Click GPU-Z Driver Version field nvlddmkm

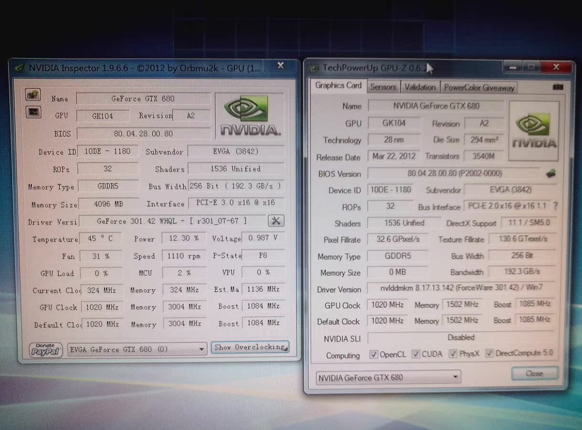(x=461, y=288)
